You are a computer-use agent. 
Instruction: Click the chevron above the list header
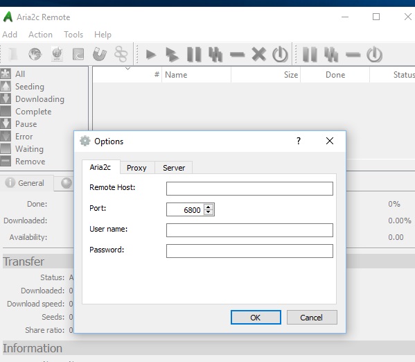127,69
